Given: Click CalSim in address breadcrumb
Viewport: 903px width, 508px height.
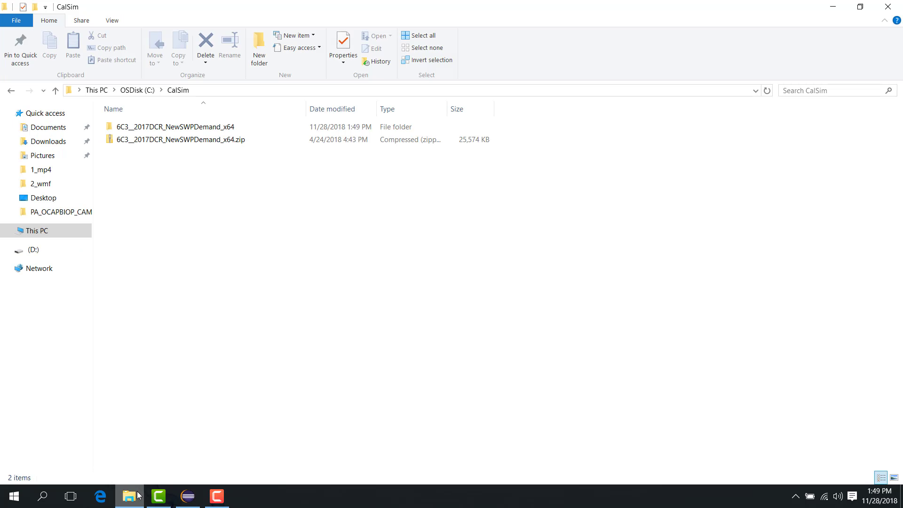Looking at the screenshot, I should point(178,90).
